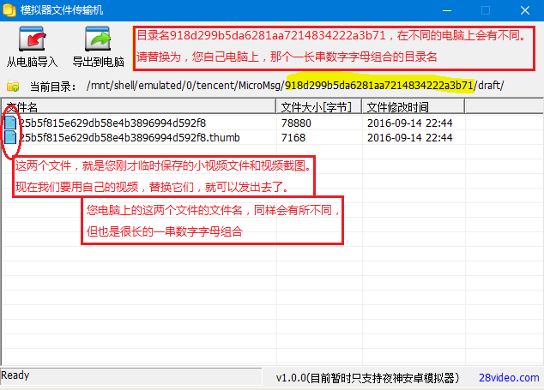Click the 2016-09-14 22:44 time of the .thumb file
The width and height of the screenshot is (544, 390).
click(x=410, y=138)
